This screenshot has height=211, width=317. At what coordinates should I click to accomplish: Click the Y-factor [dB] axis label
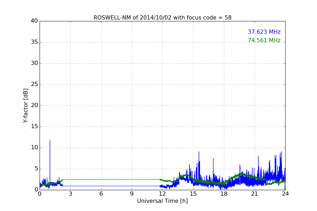26,105
